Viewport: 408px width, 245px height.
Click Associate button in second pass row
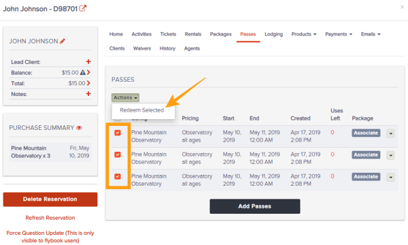pyautogui.click(x=366, y=154)
